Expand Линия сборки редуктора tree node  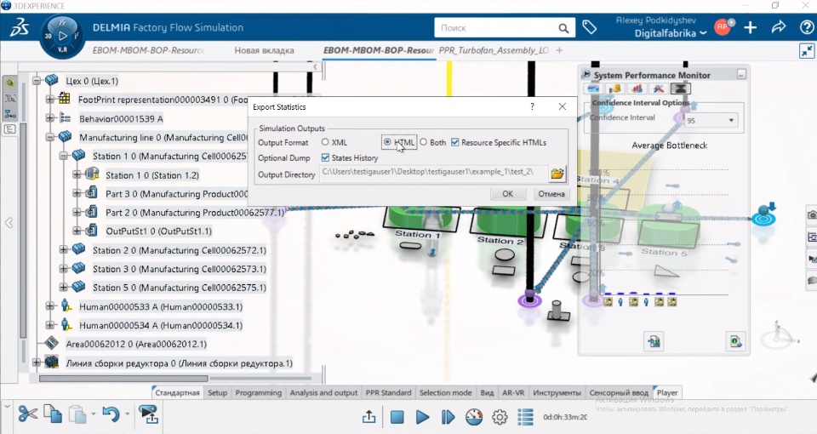[37, 363]
